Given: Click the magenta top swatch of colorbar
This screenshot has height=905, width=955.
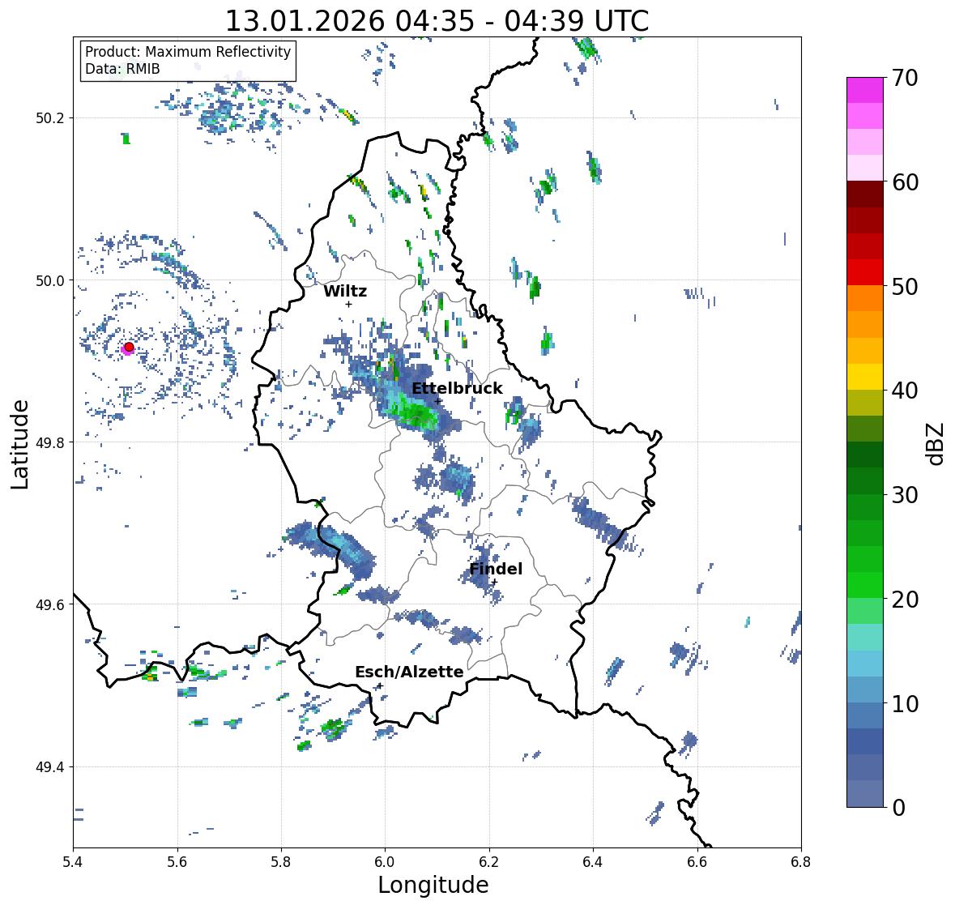Looking at the screenshot, I should click(x=865, y=90).
